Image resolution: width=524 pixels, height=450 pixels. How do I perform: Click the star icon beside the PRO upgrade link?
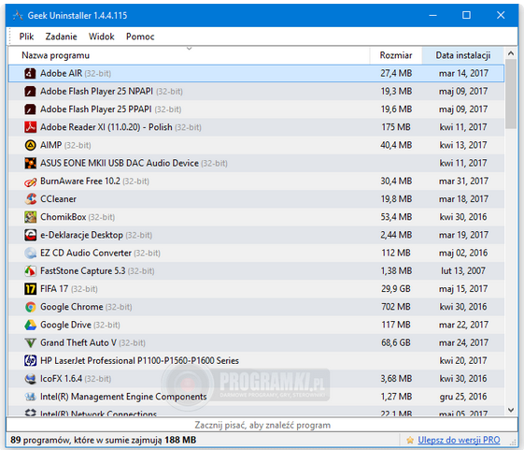[x=410, y=440]
